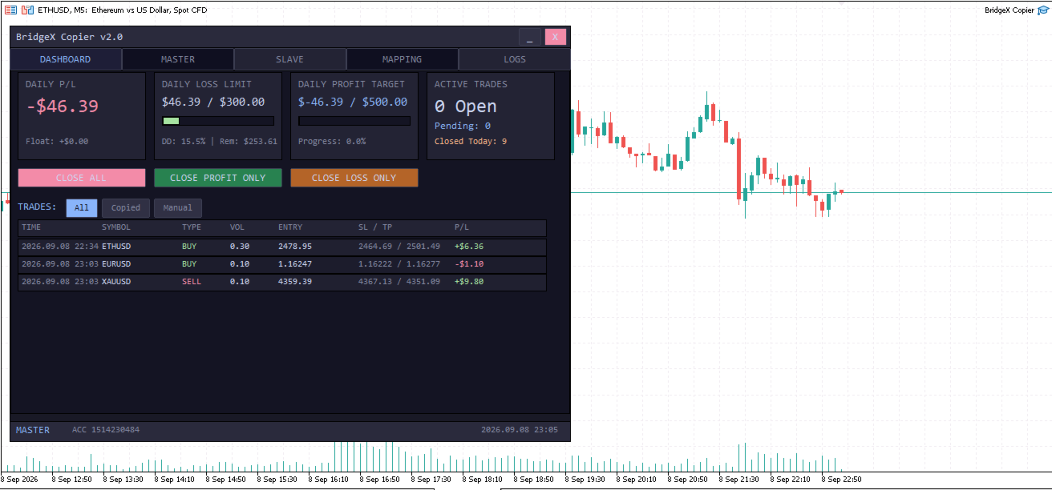Click the BridgeX Copier graduation cap icon
This screenshot has height=490, width=1052.
point(1043,10)
